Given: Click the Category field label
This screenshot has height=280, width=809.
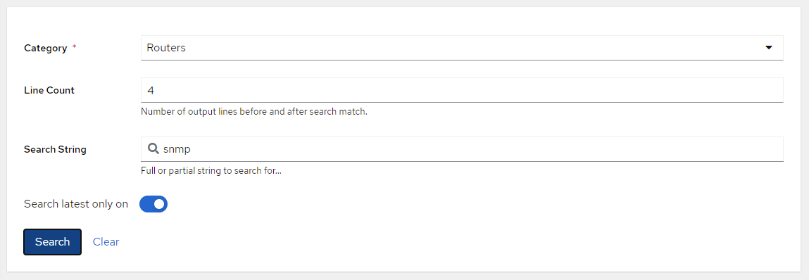Looking at the screenshot, I should 45,48.
